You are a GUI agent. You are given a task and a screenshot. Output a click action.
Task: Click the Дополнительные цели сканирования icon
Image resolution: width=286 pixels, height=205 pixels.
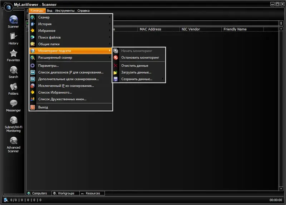[x=33, y=79]
